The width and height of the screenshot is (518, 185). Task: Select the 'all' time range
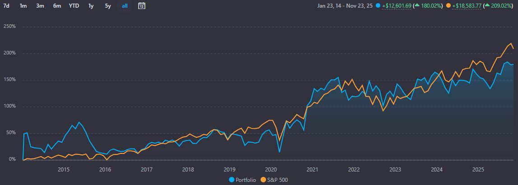tap(125, 6)
